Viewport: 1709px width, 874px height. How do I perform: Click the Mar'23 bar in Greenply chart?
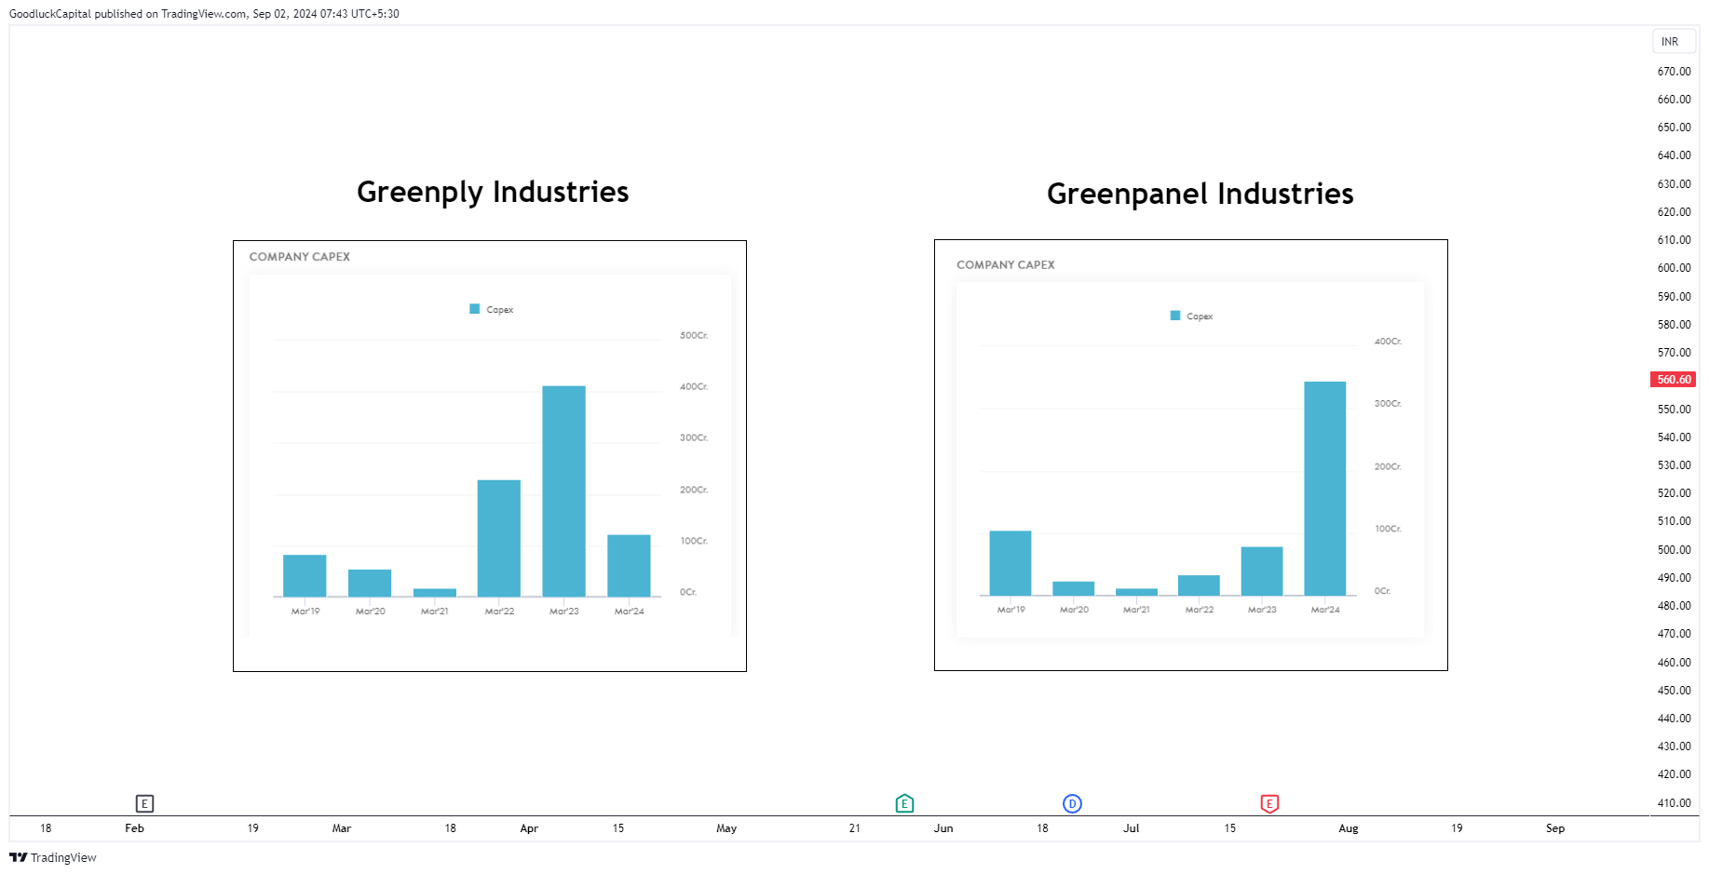563,491
